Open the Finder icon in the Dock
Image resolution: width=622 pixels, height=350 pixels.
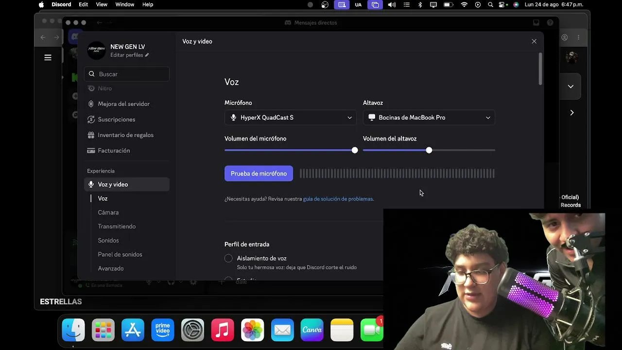click(x=73, y=331)
